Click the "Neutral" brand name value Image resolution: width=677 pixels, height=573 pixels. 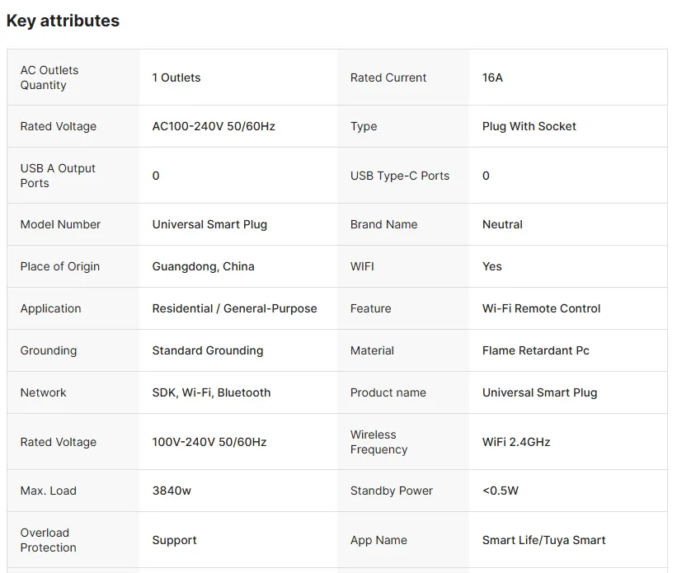(502, 224)
